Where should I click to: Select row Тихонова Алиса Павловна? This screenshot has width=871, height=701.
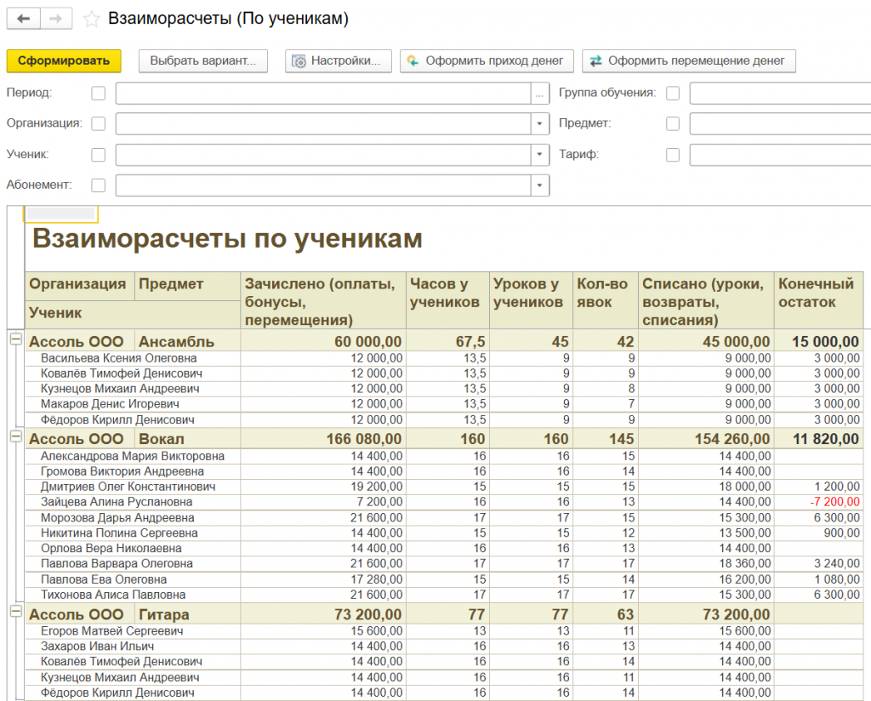pyautogui.click(x=444, y=595)
